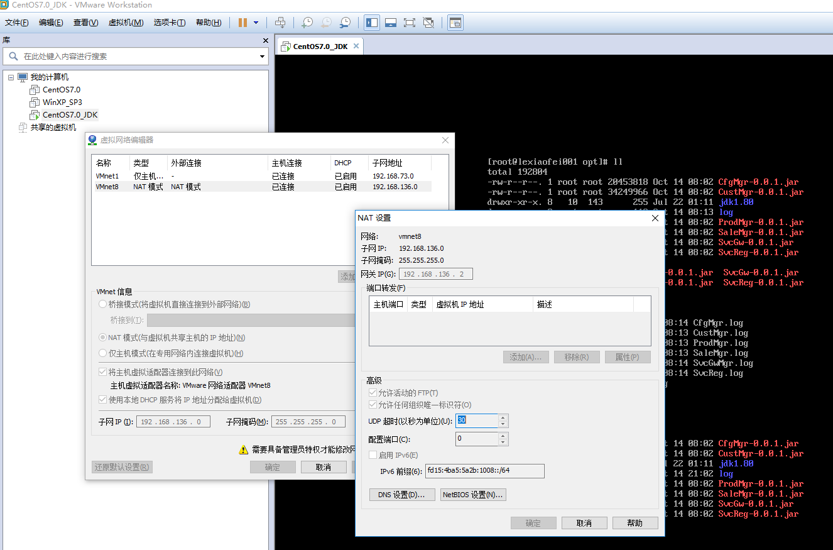The width and height of the screenshot is (833, 550).
Task: Open the 虚拟机(M) menu
Action: pos(126,23)
